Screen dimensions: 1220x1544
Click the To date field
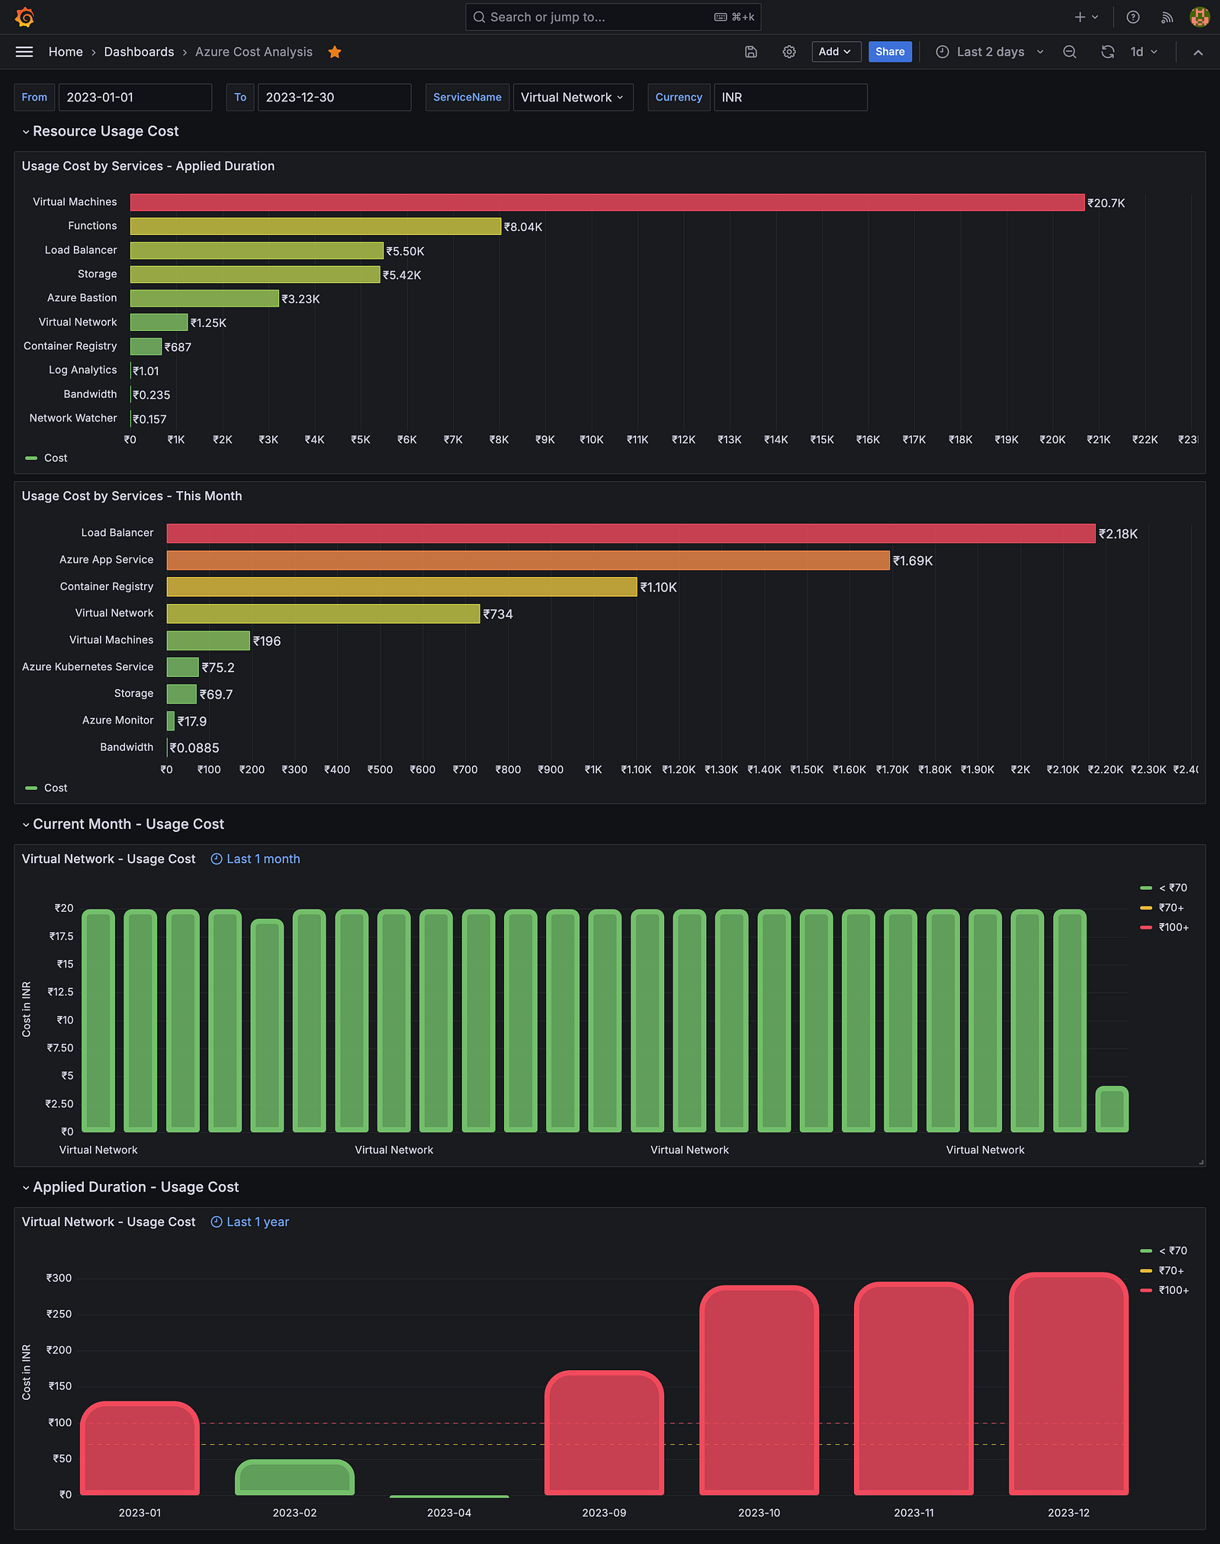334,98
